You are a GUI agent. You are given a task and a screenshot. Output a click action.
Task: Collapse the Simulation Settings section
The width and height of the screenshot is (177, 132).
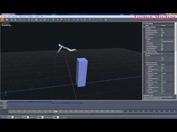point(144,52)
